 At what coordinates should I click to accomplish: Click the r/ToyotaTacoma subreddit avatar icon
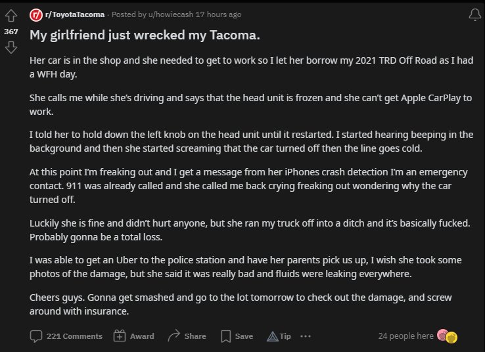coord(36,15)
